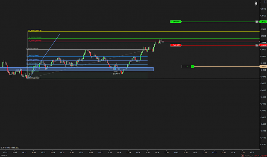Viewport: 267px width, 157px height.
Task: Select the red 127.20 % Fibonacci label
Action: tap(35, 41)
